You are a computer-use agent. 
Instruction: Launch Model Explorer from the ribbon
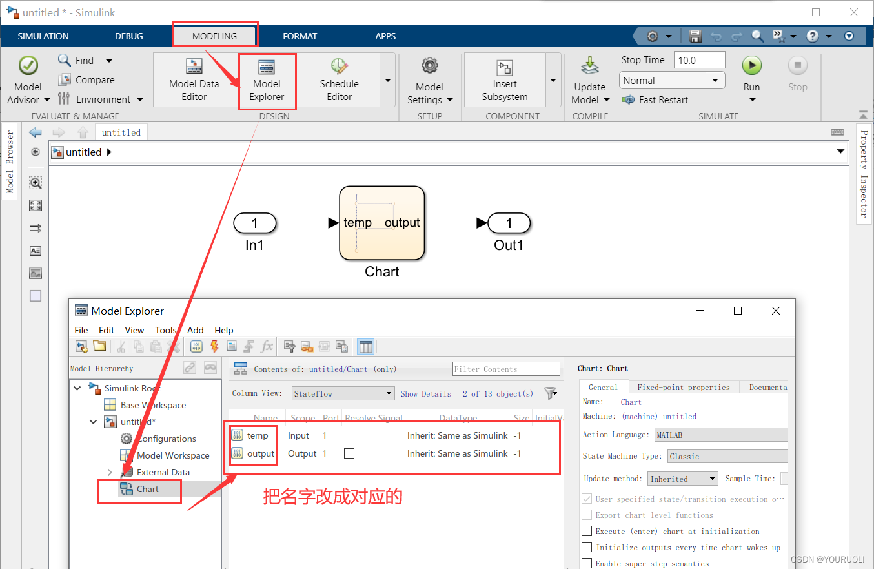[x=267, y=81]
